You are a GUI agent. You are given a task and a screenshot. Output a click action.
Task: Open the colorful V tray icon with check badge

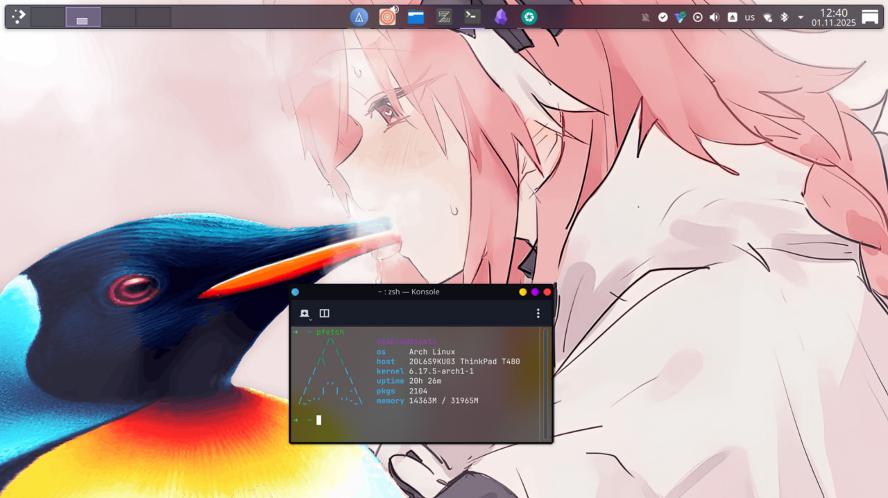click(x=681, y=17)
